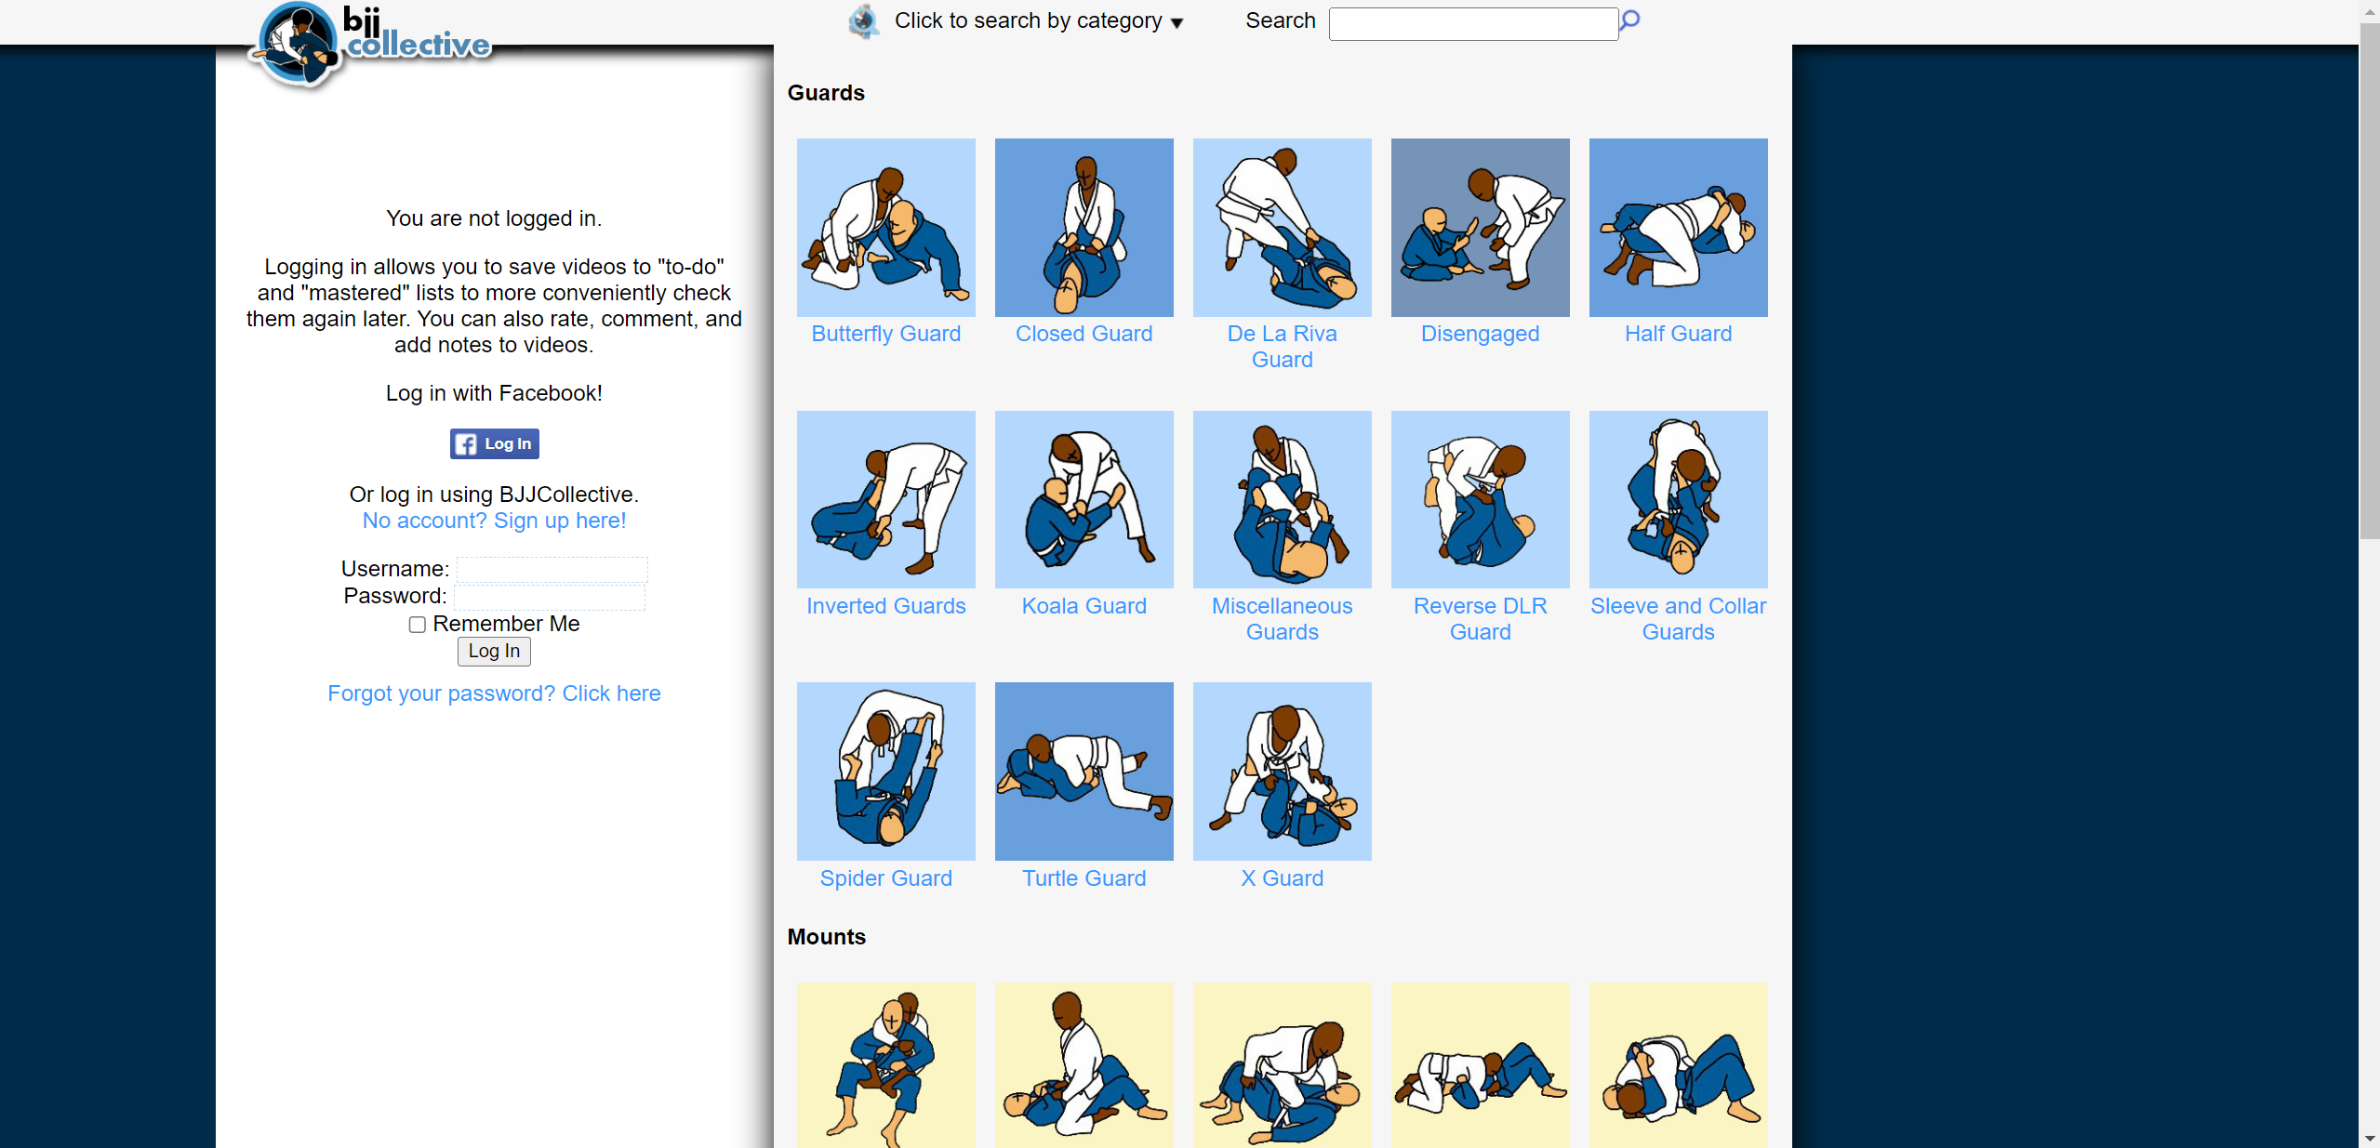Open the Half Guard illustration

(1678, 228)
